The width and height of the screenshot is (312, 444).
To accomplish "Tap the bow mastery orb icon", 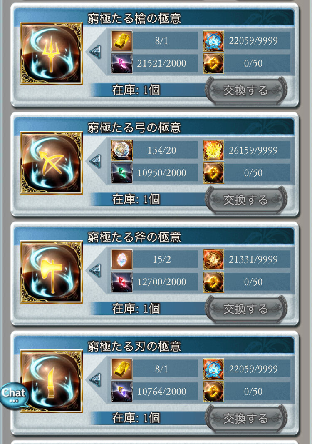I will (x=51, y=163).
